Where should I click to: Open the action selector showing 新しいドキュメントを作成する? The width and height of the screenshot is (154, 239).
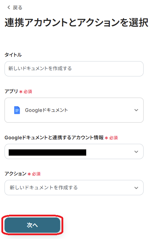coord(74,188)
